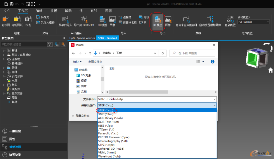274x159 pixels.
Task: Click up one level arrow in dialog
Action: [x=90, y=53]
